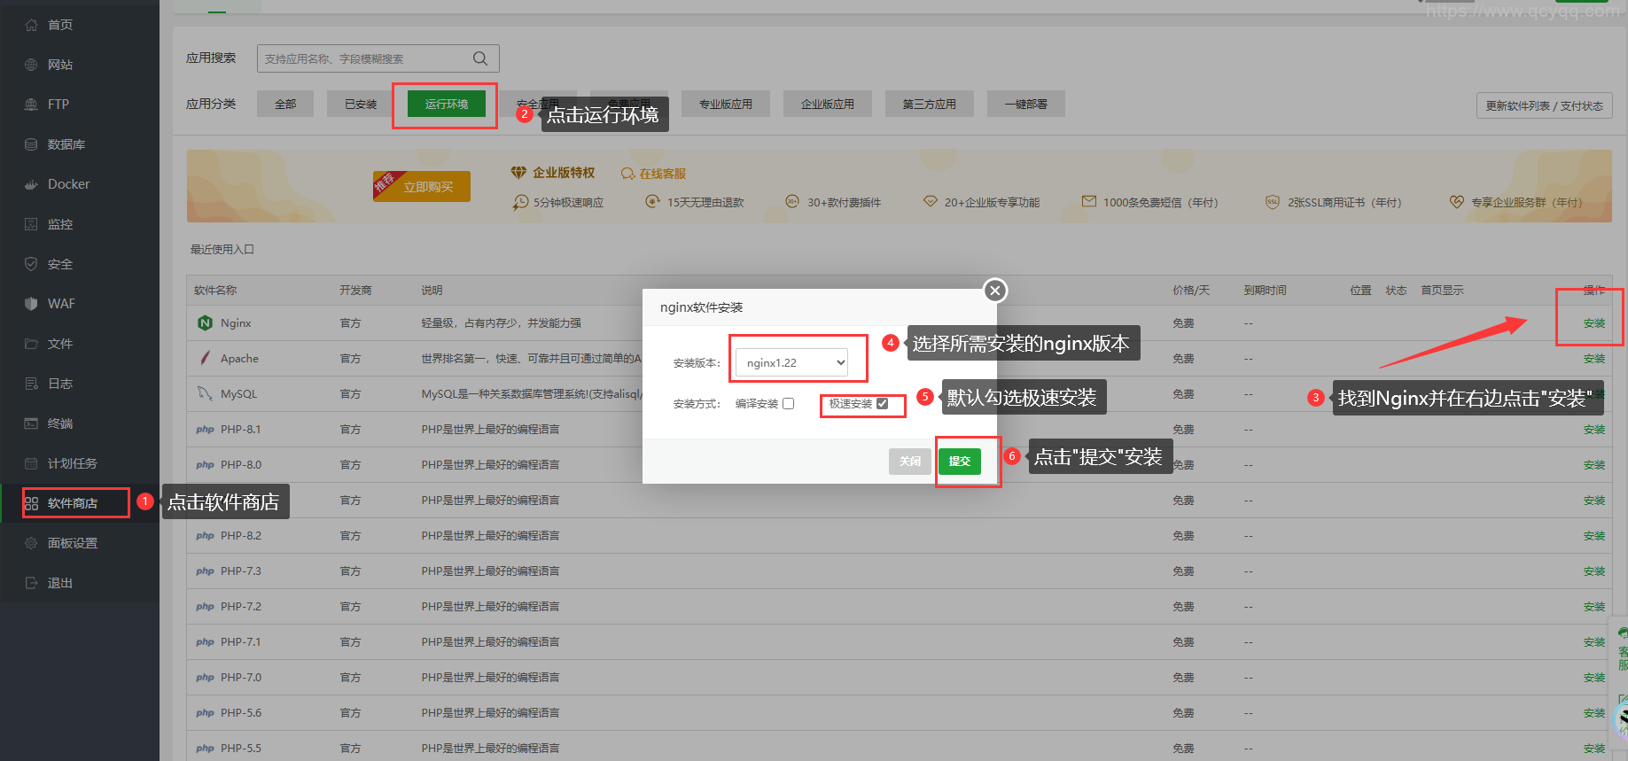Click the home icon in sidebar
Viewport: 1628px width, 761px height.
tap(31, 25)
